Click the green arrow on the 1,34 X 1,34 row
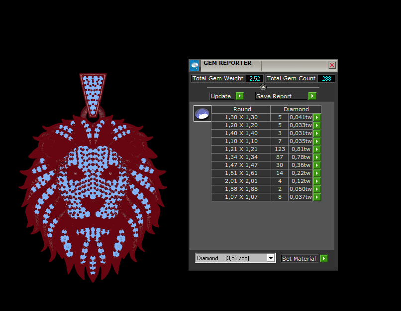This screenshot has height=311, width=401. pos(317,157)
